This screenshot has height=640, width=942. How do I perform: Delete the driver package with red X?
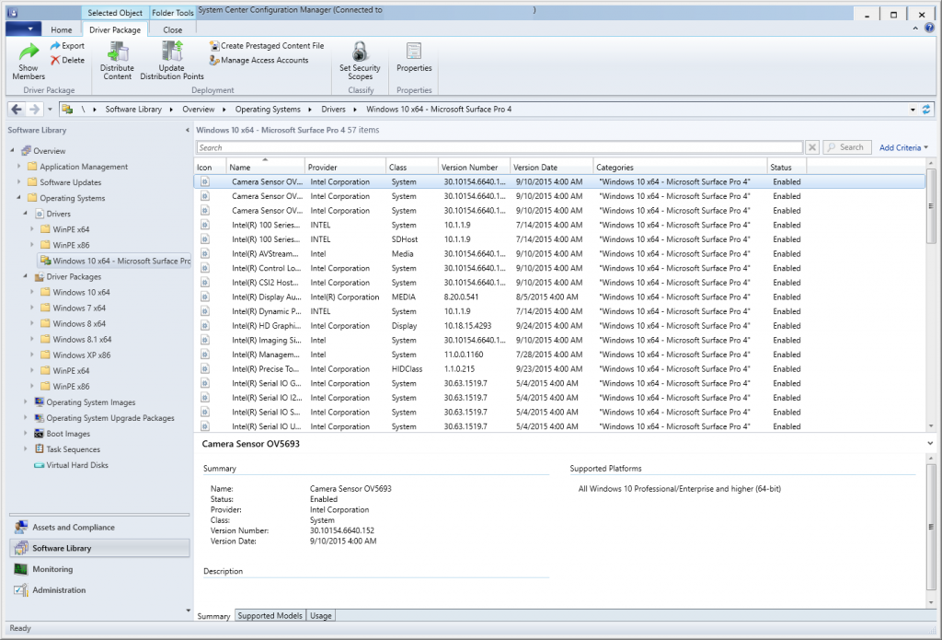67,60
